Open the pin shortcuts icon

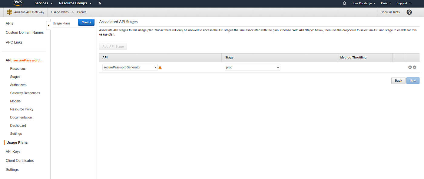click(x=100, y=3)
